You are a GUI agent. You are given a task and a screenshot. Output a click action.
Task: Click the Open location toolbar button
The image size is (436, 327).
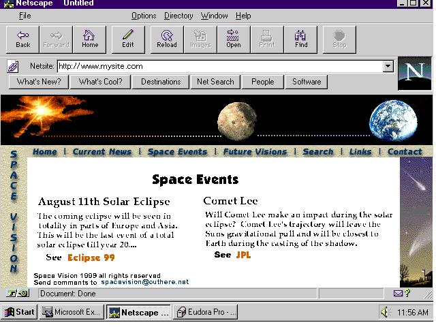(234, 40)
